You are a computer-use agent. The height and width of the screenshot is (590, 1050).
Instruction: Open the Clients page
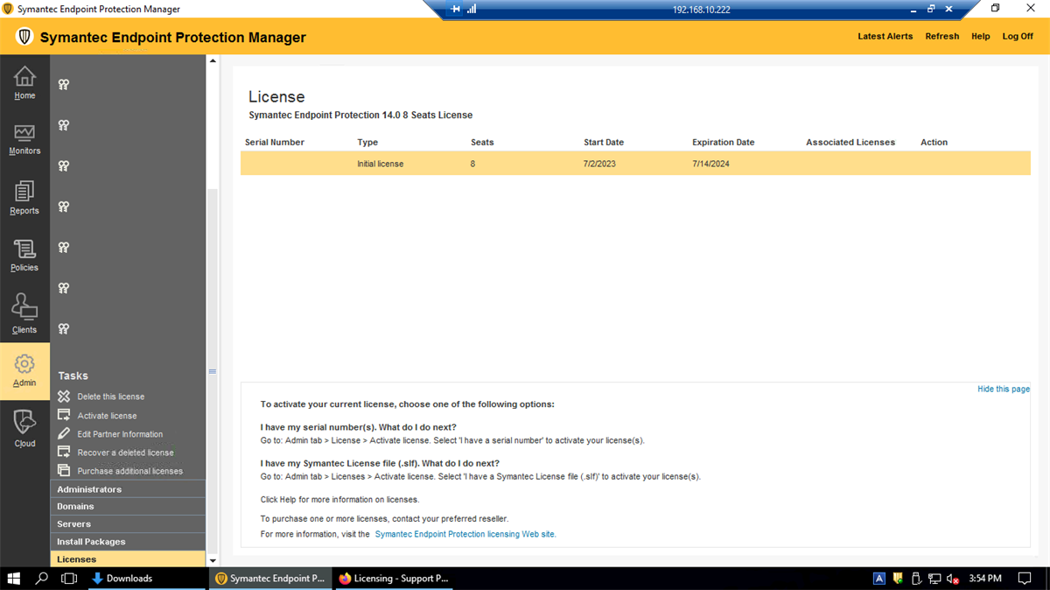pos(24,313)
